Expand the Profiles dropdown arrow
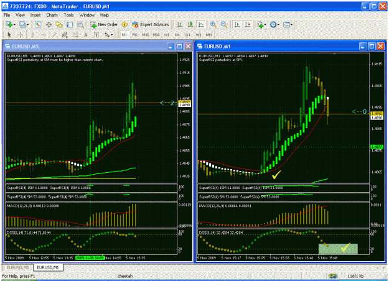The image size is (389, 281). coord(27,25)
